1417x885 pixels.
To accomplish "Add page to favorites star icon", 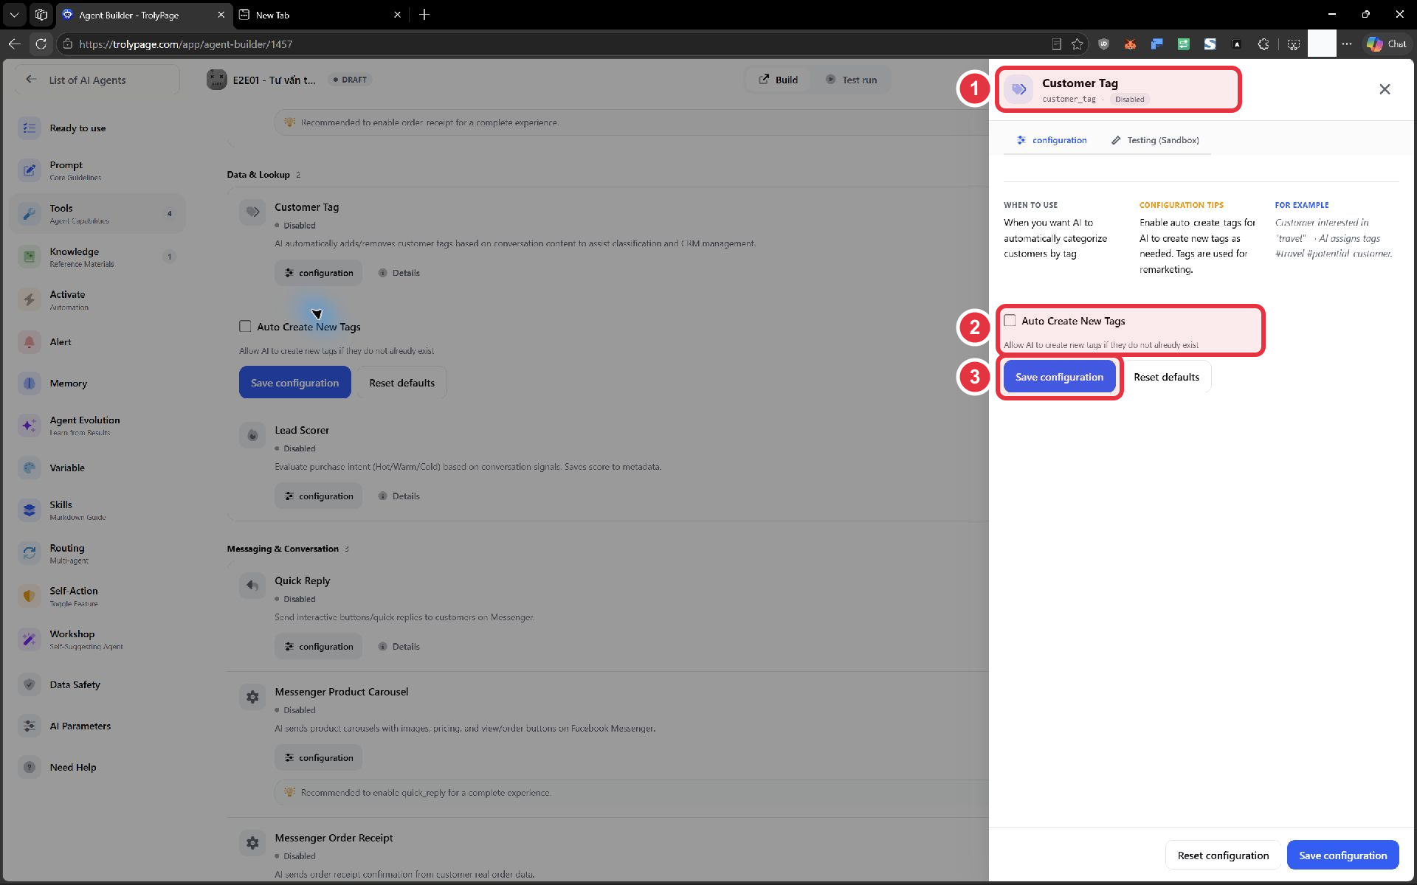I will (1078, 44).
